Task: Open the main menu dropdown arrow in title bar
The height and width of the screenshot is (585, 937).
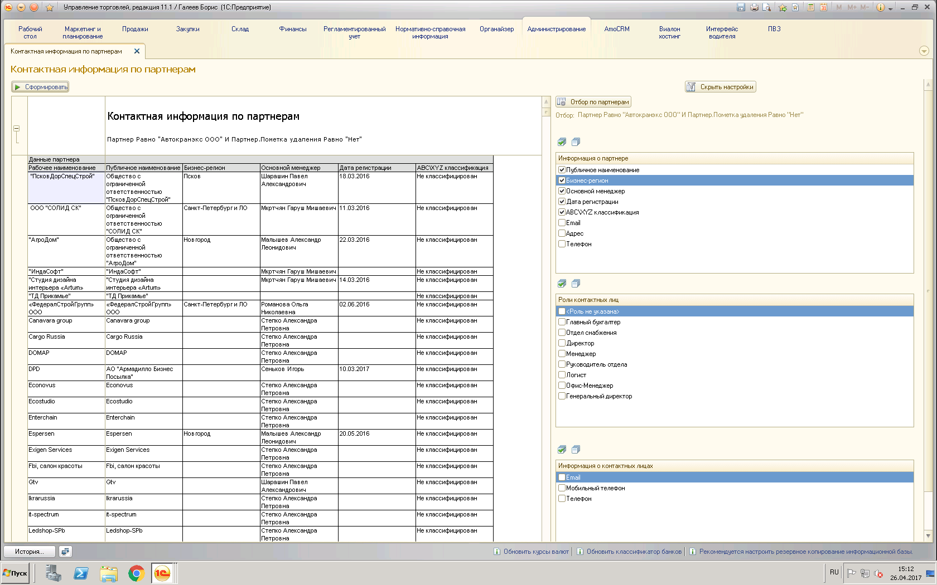Action: [x=21, y=7]
